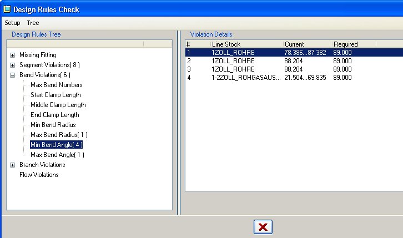The image size is (403, 238).
Task: Click current value 88.204 in row 2
Action: [x=293, y=61]
